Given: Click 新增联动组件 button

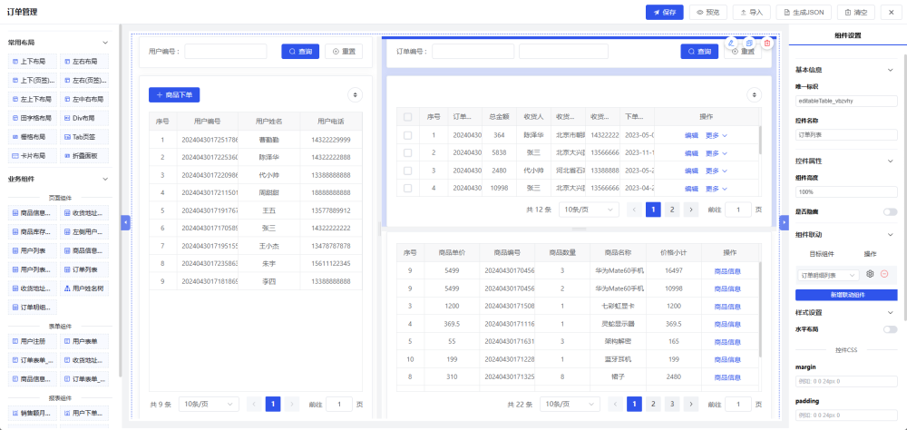Looking at the screenshot, I should (x=846, y=295).
